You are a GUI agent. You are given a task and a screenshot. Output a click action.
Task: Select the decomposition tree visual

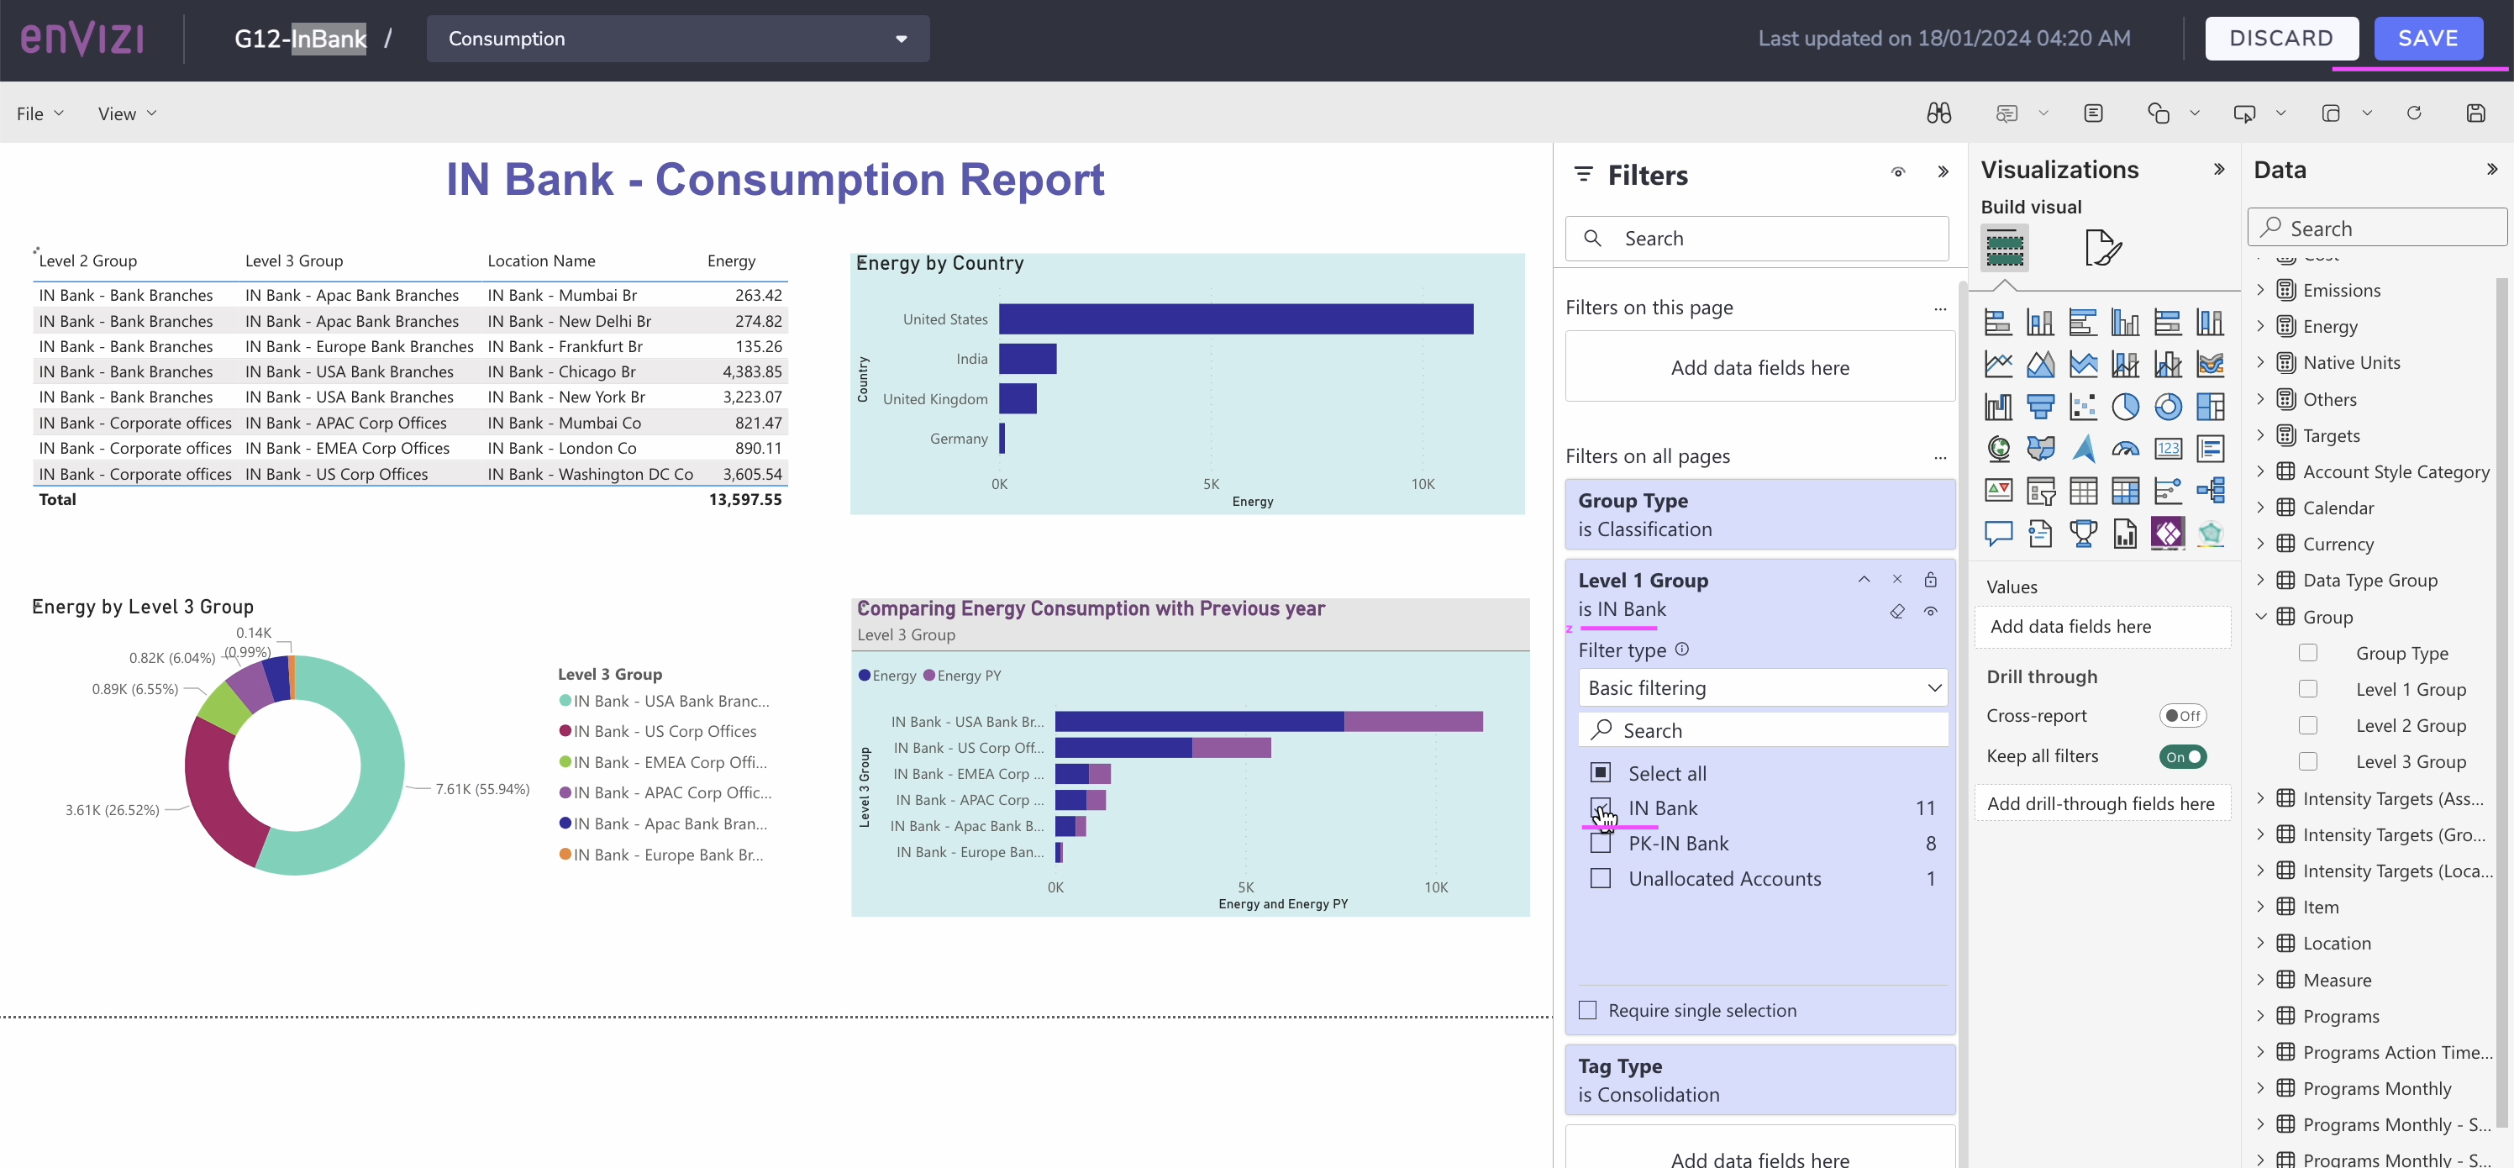(2212, 491)
